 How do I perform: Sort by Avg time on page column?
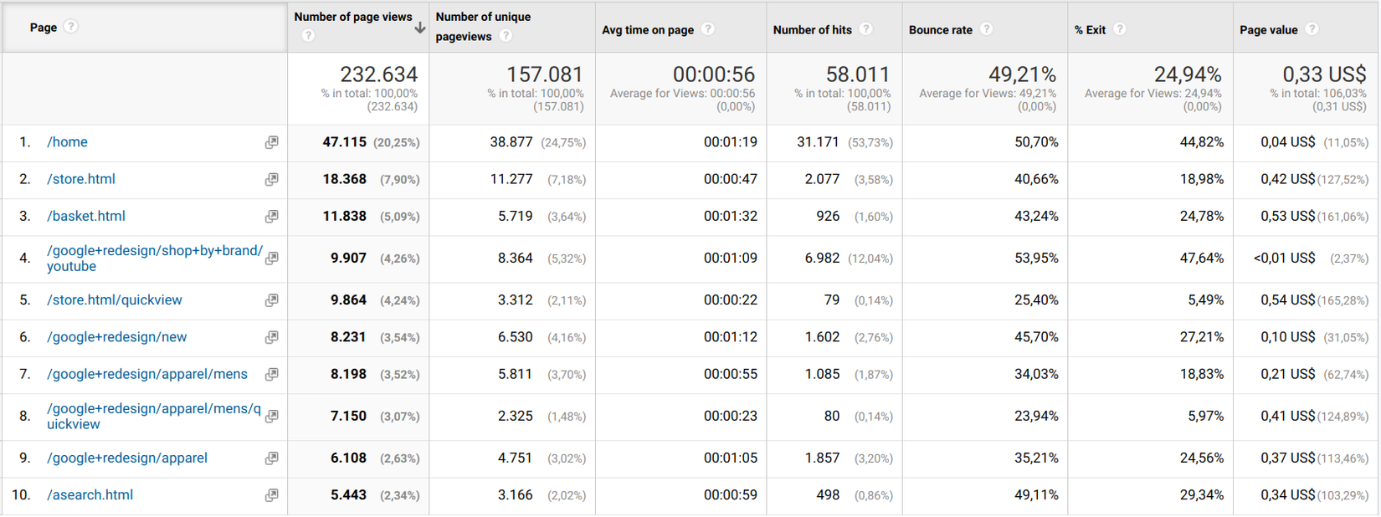647,30
